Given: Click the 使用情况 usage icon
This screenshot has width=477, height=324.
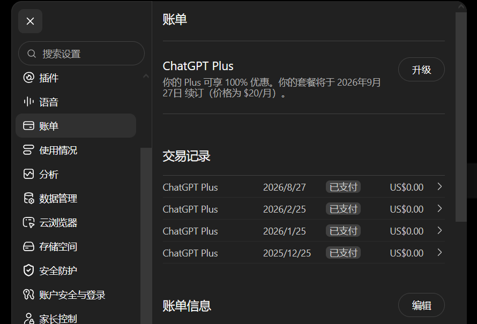Looking at the screenshot, I should pyautogui.click(x=28, y=149).
